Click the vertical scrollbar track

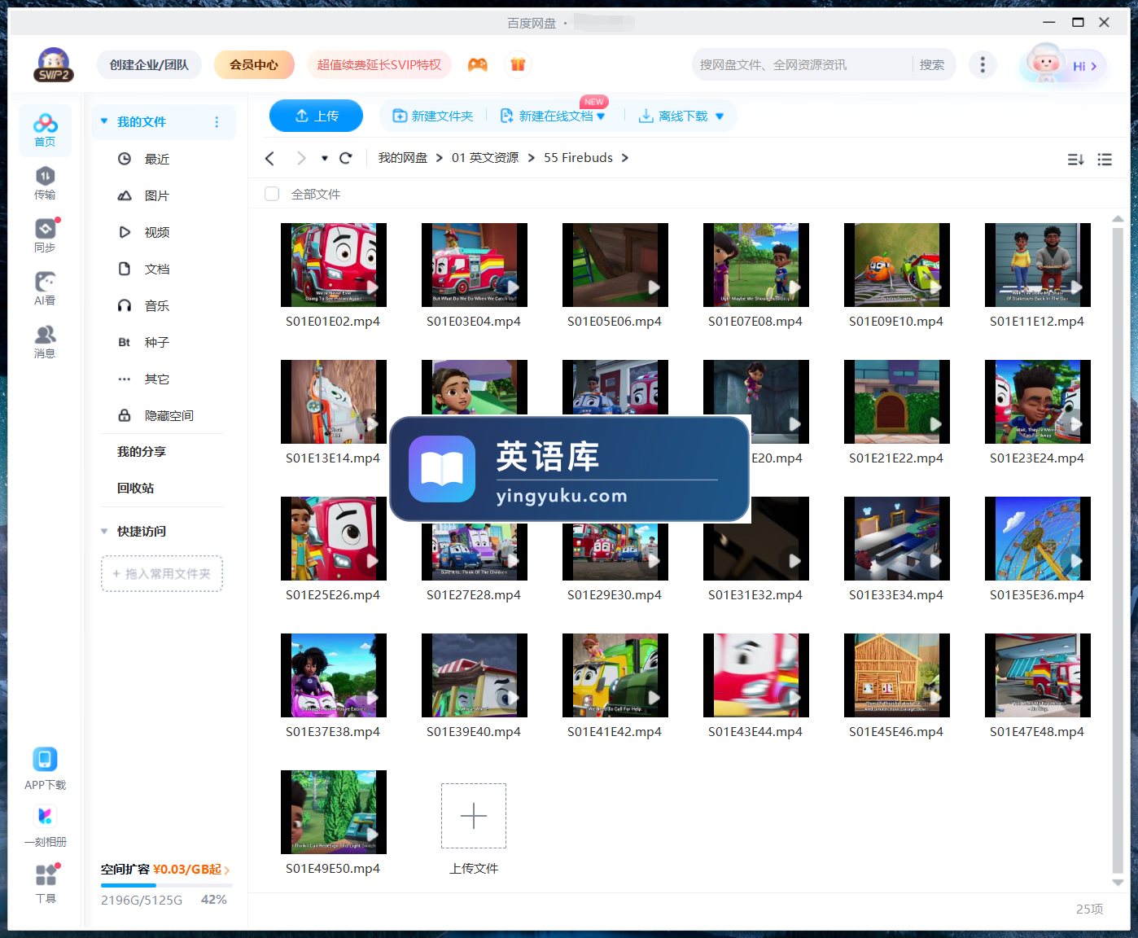[x=1118, y=549]
